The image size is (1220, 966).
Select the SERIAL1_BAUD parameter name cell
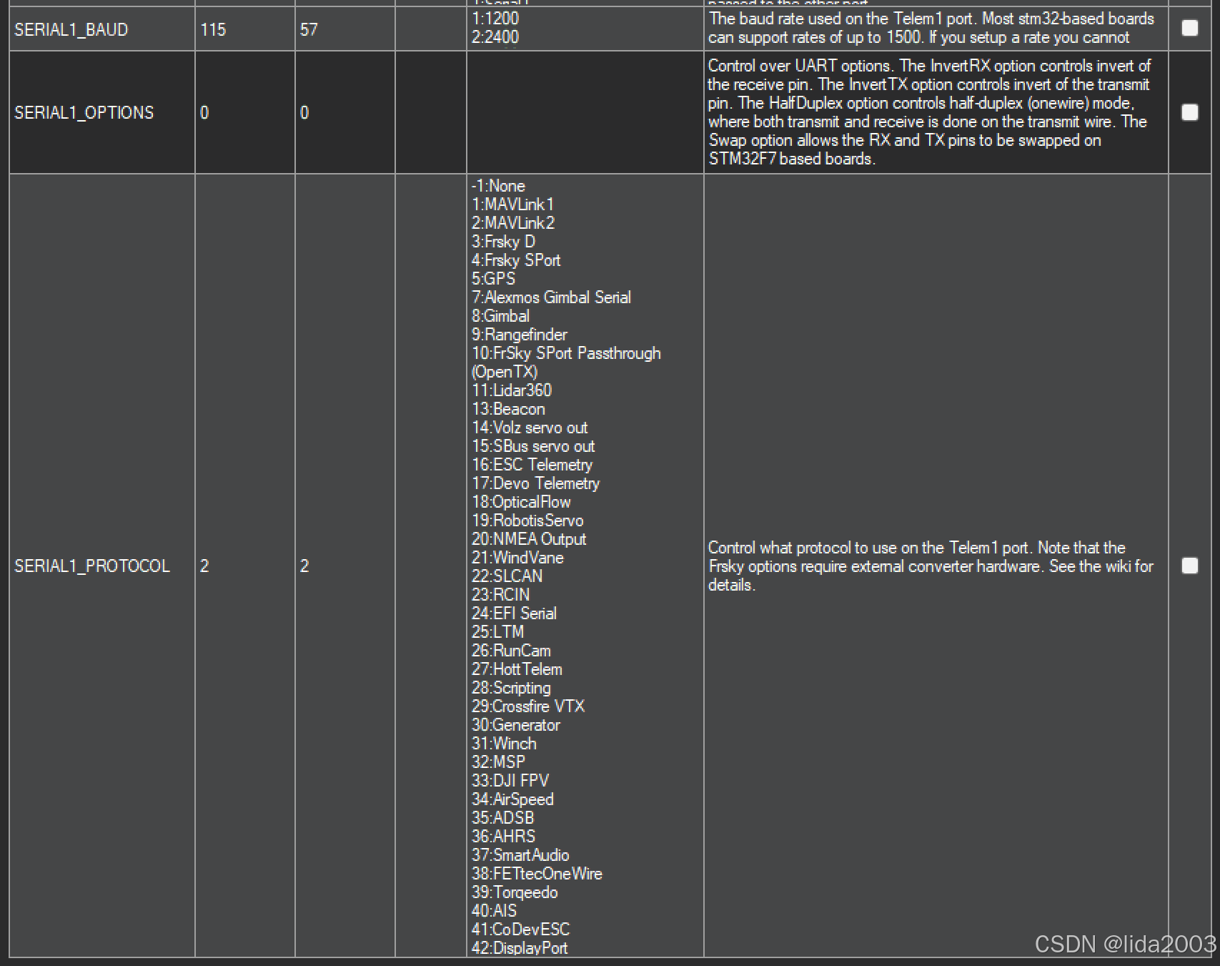[102, 29]
